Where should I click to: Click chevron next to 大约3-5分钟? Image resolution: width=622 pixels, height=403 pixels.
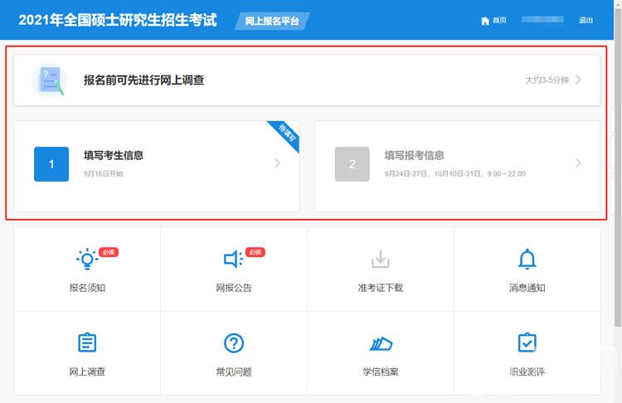(579, 80)
